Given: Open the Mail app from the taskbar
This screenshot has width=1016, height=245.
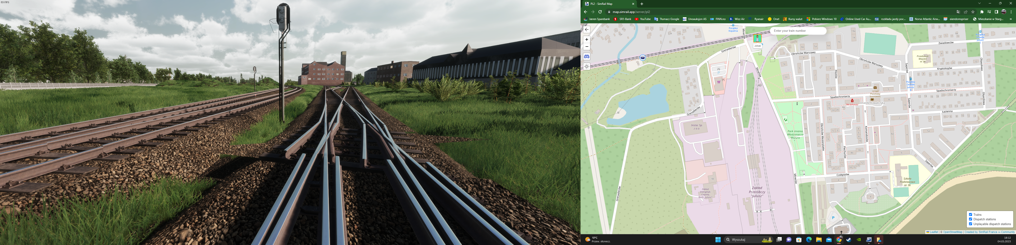Looking at the screenshot, I should point(829,239).
